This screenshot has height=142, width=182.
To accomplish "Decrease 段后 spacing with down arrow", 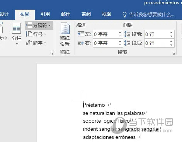I will (x=172, y=45).
